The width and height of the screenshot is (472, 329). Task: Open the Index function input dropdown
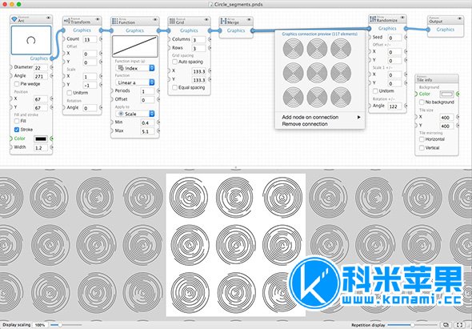135,68
